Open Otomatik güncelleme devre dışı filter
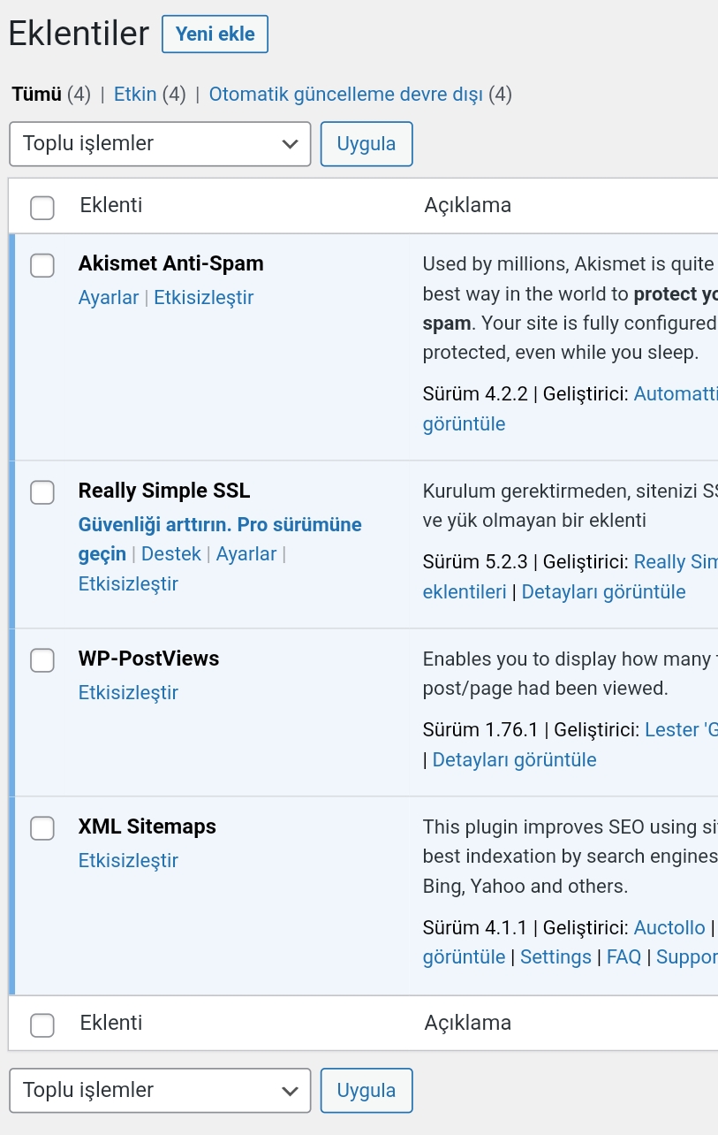The width and height of the screenshot is (718, 1135). [x=346, y=94]
